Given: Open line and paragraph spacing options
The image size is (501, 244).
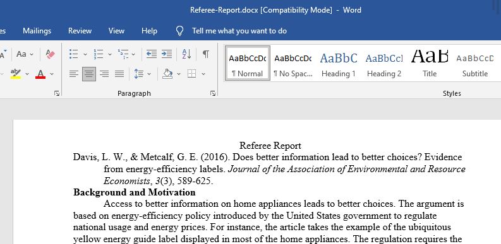Looking at the screenshot, I should coord(138,74).
